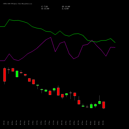Click the 13 Nov date label

click(41, 123)
